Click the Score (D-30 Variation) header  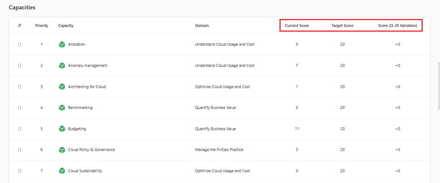[397, 26]
